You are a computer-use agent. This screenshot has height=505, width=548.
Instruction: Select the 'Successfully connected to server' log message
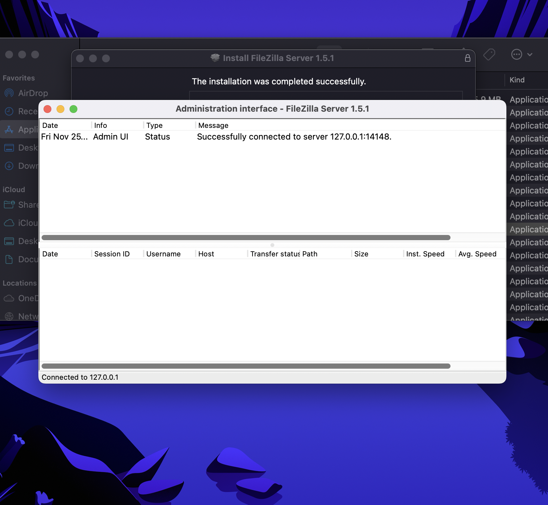(294, 137)
